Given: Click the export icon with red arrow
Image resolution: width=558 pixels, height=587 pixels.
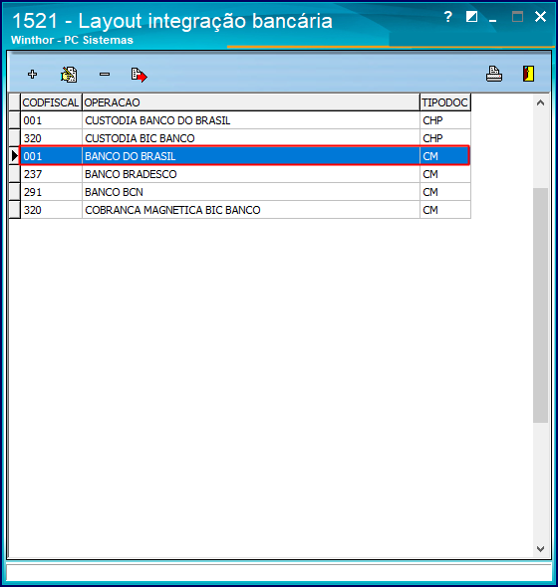Looking at the screenshot, I should [139, 75].
